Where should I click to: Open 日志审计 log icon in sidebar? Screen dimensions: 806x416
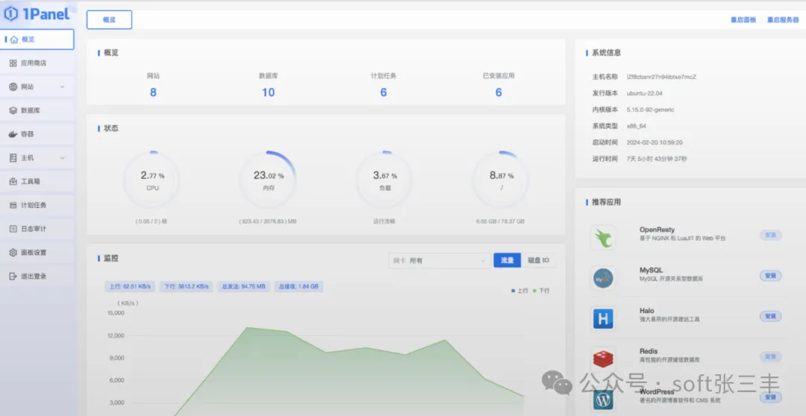pos(13,229)
